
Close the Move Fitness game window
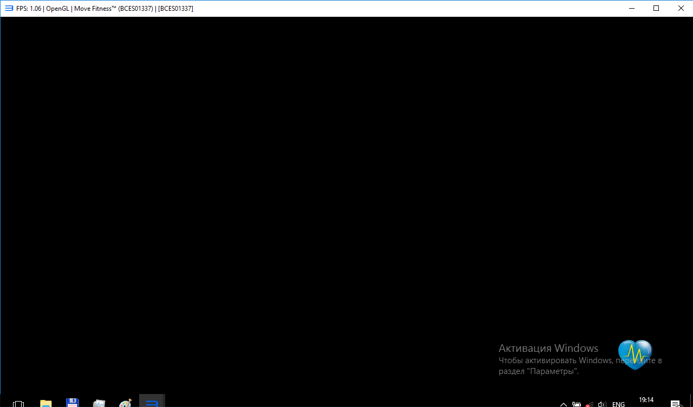[x=681, y=8]
